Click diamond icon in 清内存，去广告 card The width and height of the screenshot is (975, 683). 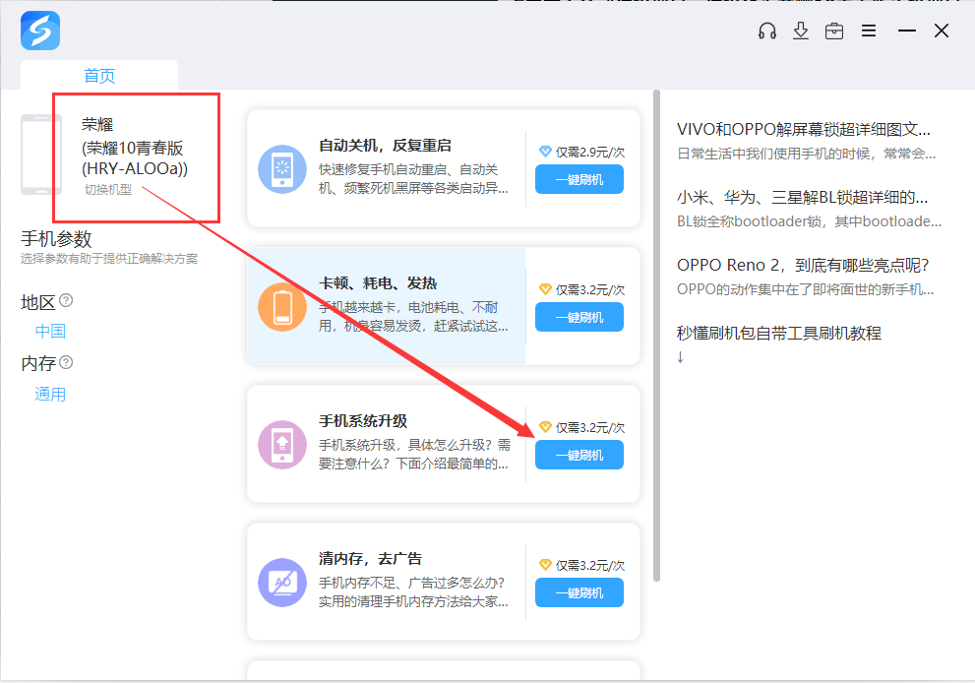(x=545, y=565)
